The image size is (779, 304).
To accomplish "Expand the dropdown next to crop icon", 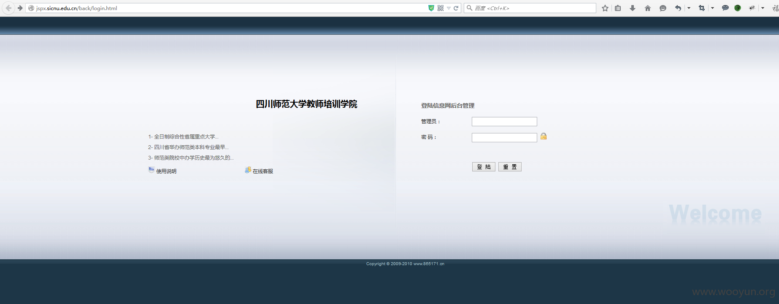I will [712, 8].
